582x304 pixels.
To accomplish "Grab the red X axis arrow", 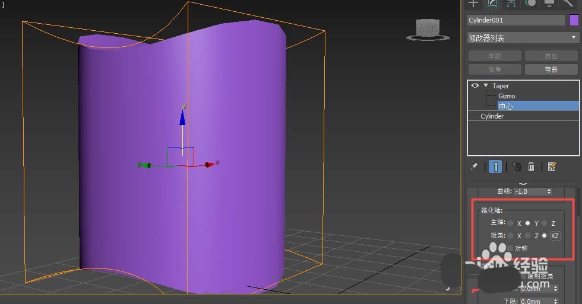I will pyautogui.click(x=210, y=164).
